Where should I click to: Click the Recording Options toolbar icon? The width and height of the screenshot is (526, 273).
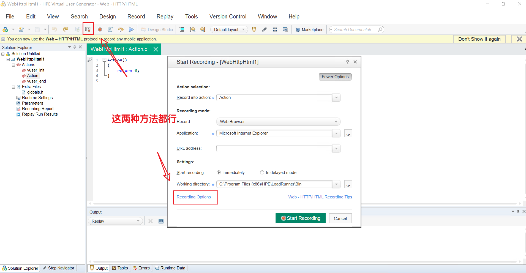tap(88, 29)
